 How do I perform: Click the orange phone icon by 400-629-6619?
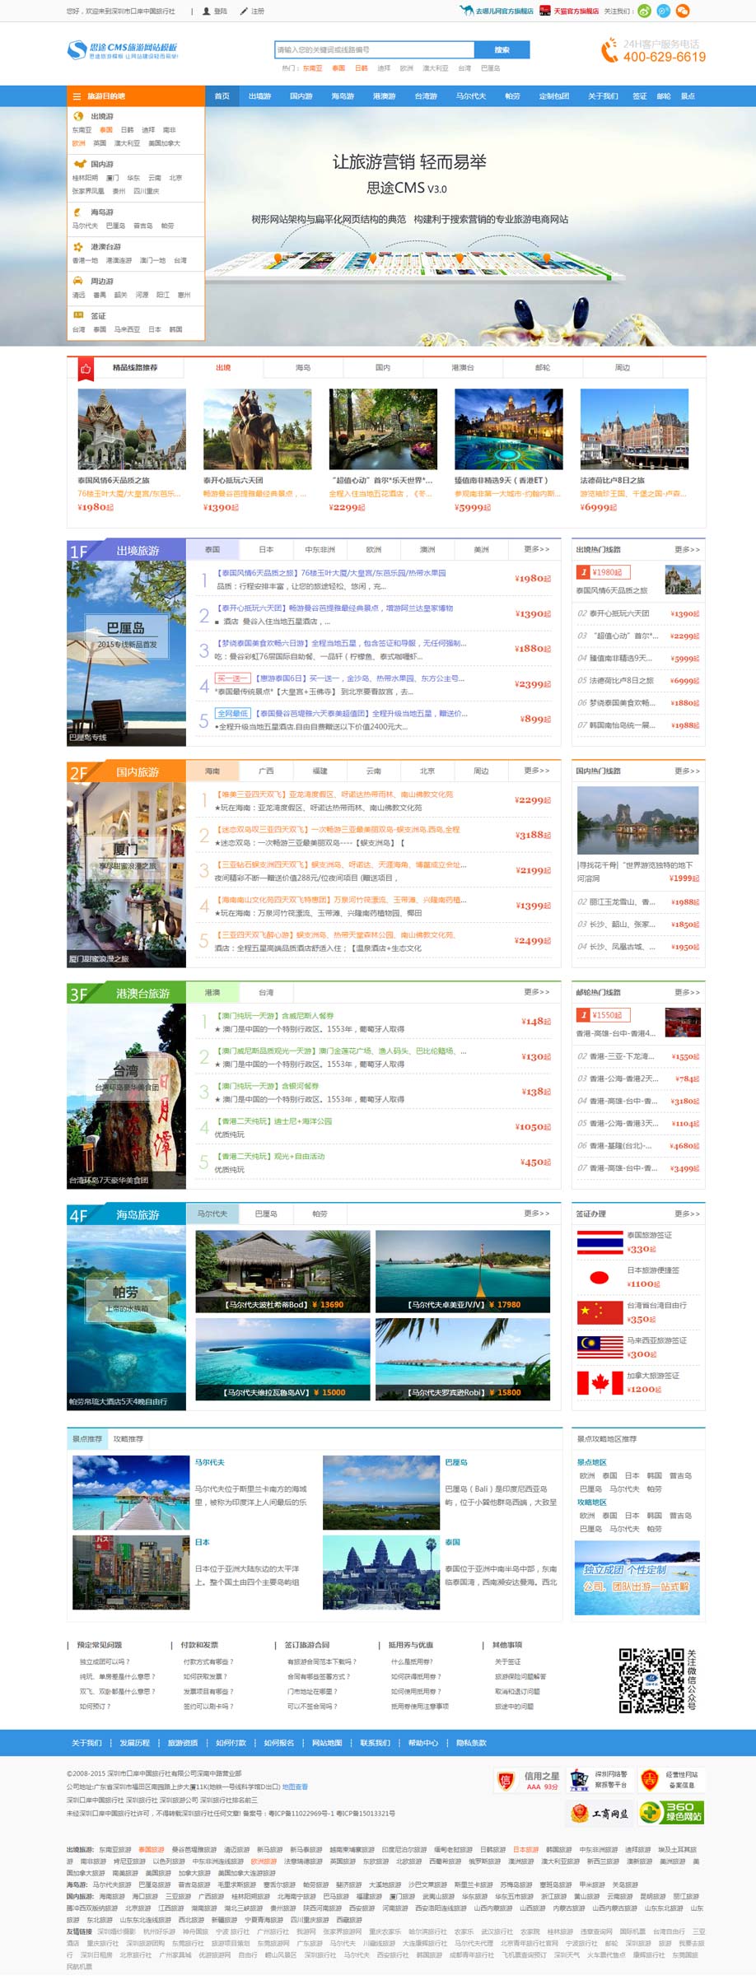point(609,50)
